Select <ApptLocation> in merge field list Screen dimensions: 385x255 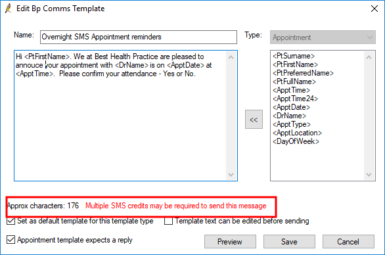coord(297,133)
